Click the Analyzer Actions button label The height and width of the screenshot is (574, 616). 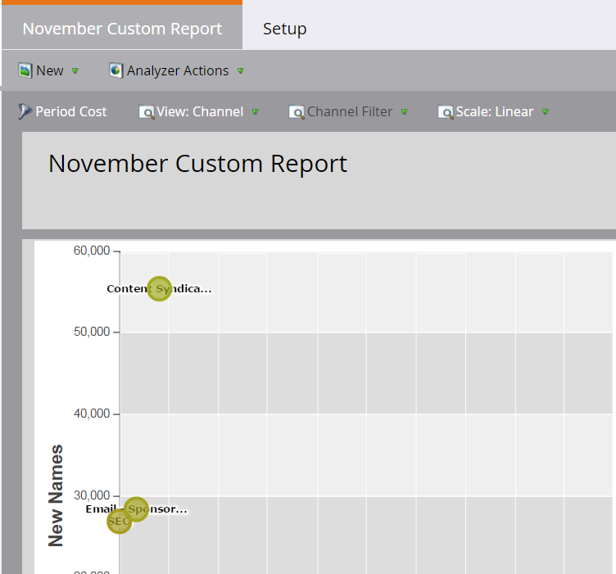click(178, 71)
